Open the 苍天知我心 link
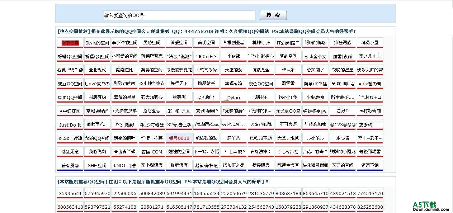453x213 pixels. 152,97
